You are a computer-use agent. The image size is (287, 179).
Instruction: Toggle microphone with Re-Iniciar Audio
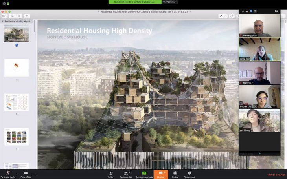(7, 173)
